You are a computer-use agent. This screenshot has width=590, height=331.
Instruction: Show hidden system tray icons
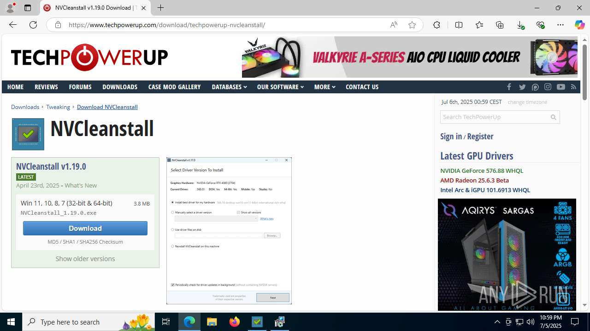pyautogui.click(x=497, y=322)
